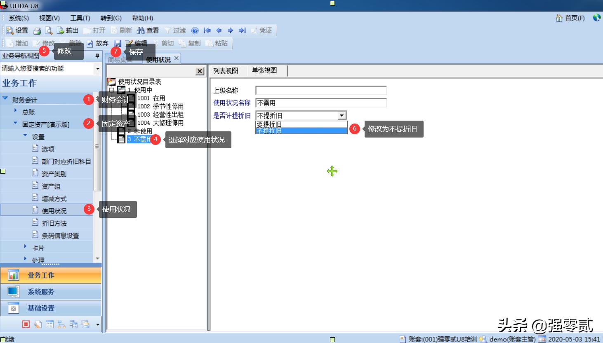603x343 pixels.
Task: Open print preview via the magnifier-page icon
Action: pos(48,30)
